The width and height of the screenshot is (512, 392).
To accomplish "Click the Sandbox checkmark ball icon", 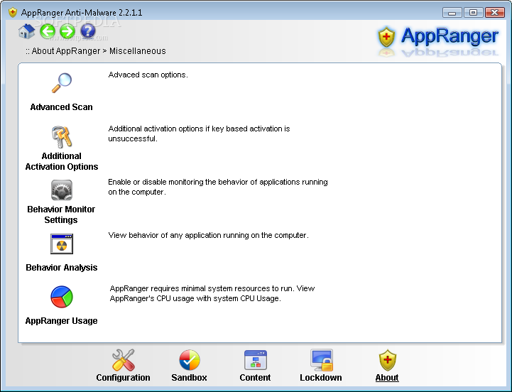I will pyautogui.click(x=190, y=360).
